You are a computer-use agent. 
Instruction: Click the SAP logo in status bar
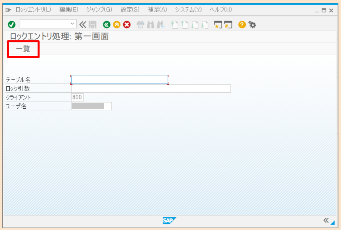coord(170,220)
